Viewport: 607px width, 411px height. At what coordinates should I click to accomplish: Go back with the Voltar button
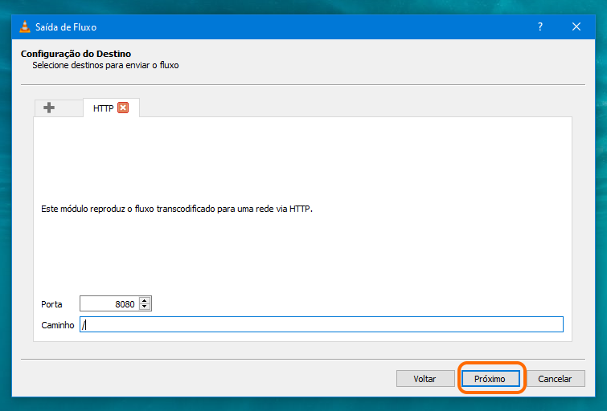(x=425, y=379)
